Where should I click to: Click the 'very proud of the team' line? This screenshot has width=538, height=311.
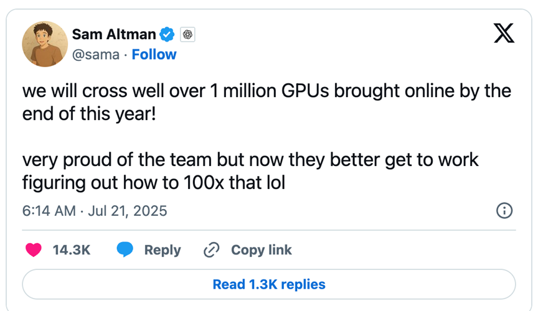pos(250,160)
